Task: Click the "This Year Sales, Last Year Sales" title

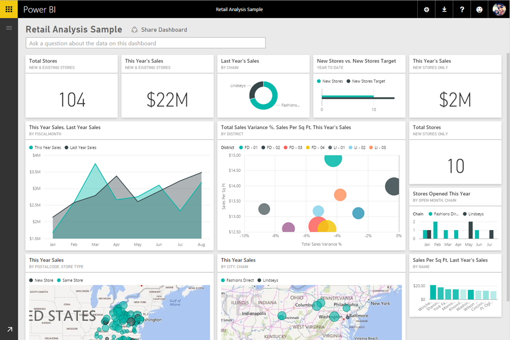Action: (x=65, y=127)
